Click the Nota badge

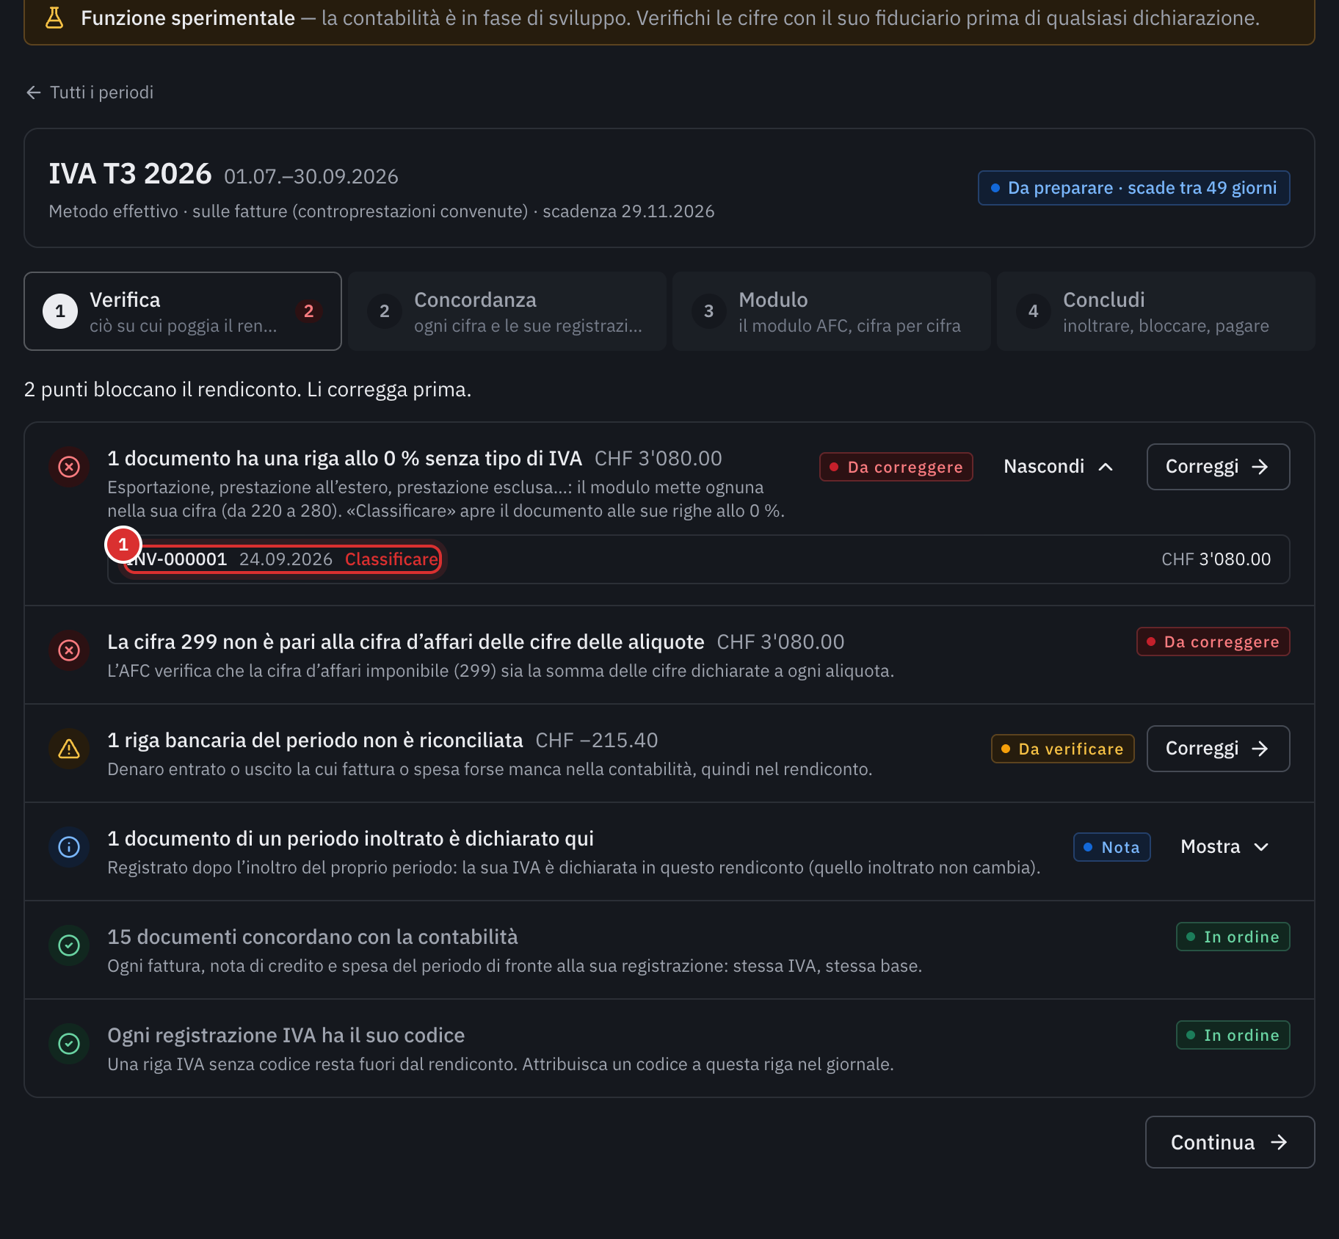[x=1112, y=847]
